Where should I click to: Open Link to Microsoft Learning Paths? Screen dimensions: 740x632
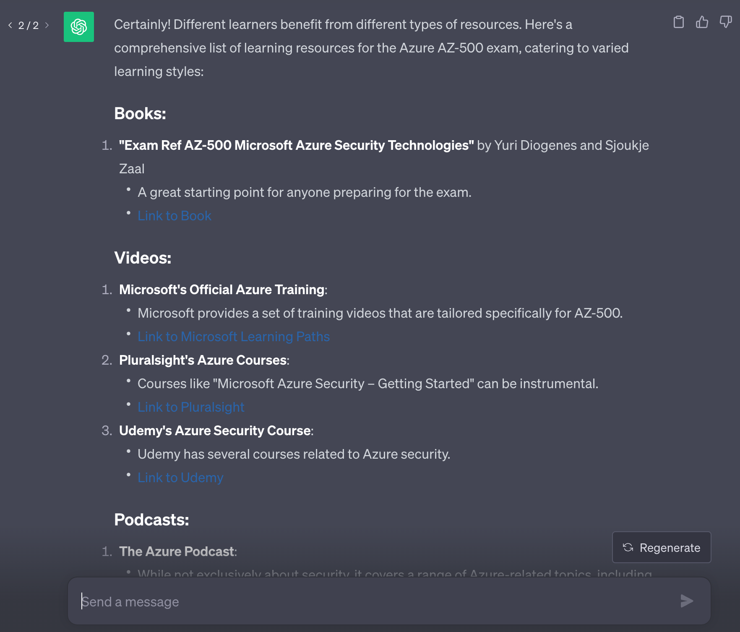click(x=234, y=337)
